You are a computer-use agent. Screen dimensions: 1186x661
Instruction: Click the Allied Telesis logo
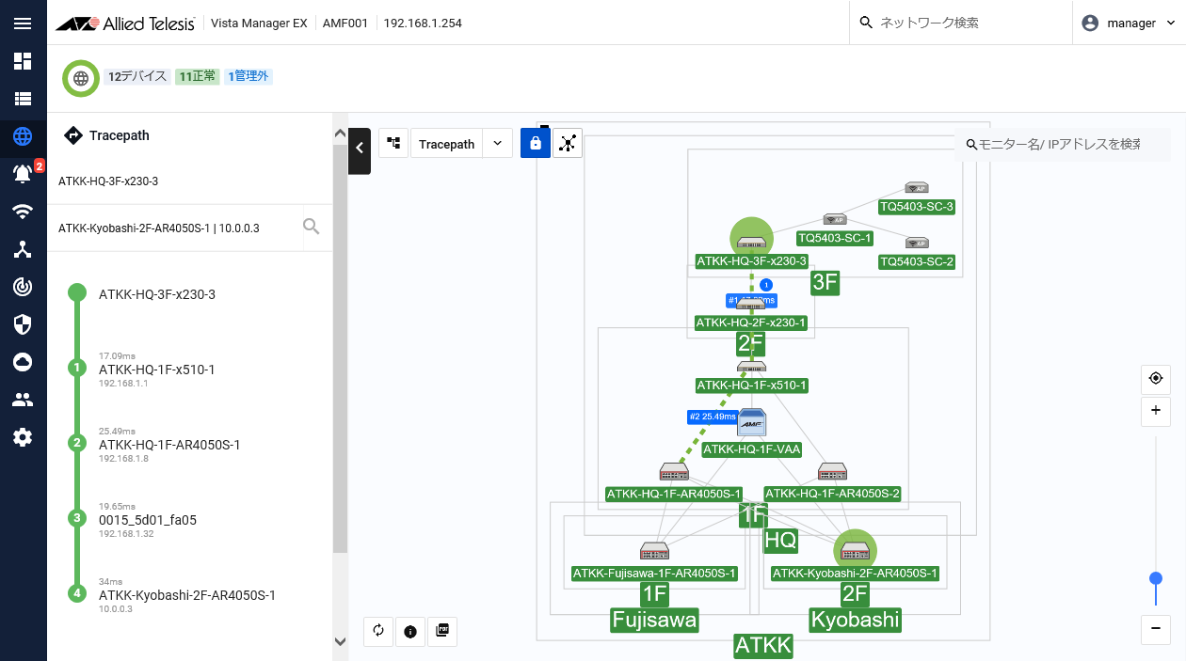[x=125, y=23]
